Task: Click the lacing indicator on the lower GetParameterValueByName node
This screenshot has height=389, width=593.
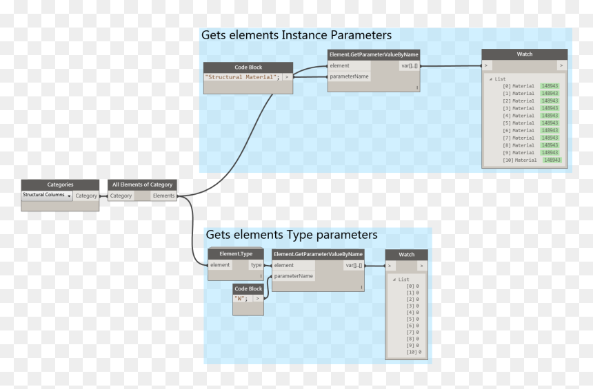Action: pos(361,287)
